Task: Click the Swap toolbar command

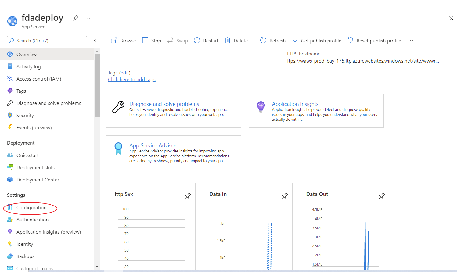Action: point(178,41)
